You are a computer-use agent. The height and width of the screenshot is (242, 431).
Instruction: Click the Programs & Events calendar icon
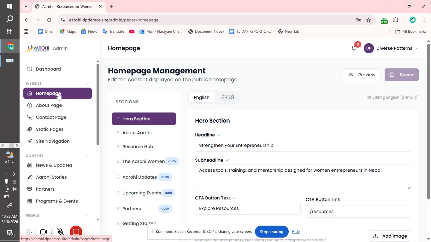pyautogui.click(x=30, y=201)
